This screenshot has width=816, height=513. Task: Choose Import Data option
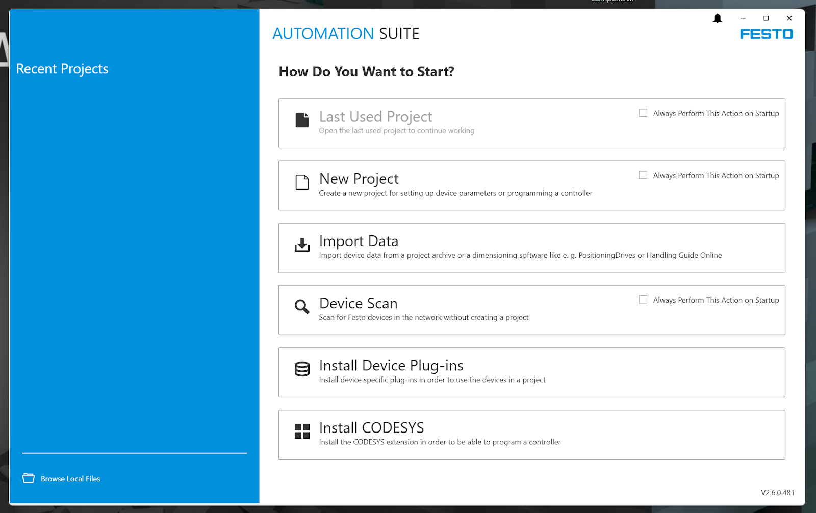coord(531,248)
